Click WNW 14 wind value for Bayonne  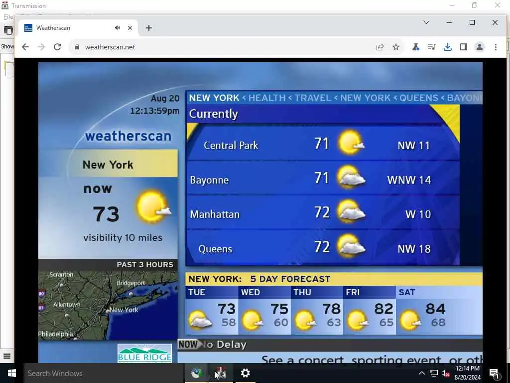tap(409, 180)
